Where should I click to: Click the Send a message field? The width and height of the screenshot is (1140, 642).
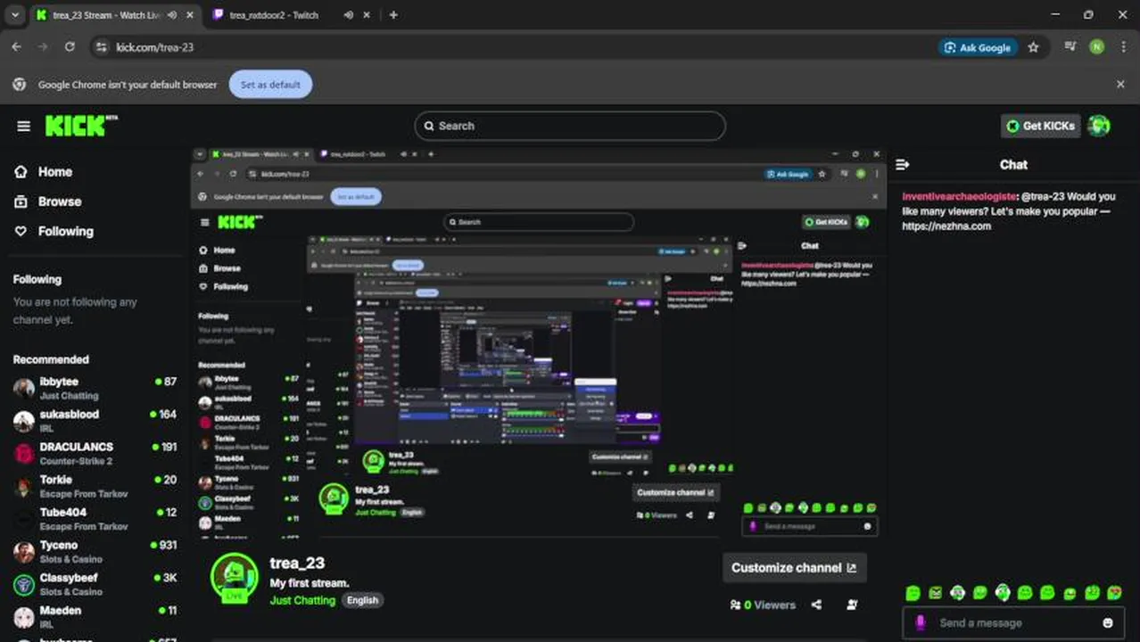(1012, 622)
